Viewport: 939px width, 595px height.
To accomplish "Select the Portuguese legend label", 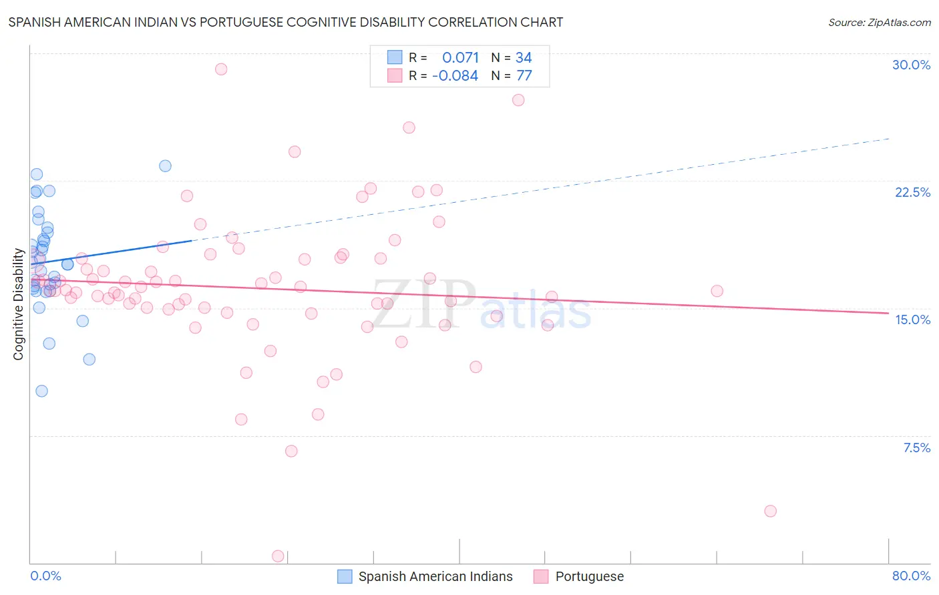I will (x=590, y=576).
